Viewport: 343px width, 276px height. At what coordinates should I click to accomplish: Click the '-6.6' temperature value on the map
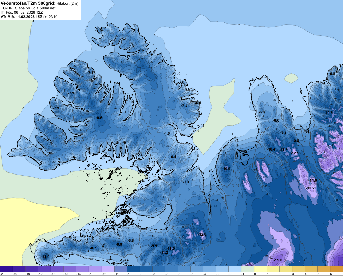[x=276, y=120]
